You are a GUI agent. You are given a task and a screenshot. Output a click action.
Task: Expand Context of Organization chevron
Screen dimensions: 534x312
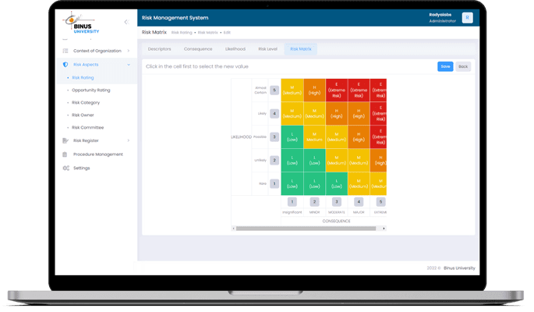click(x=129, y=51)
